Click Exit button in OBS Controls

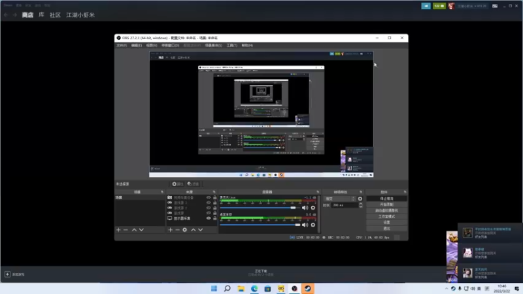[386, 228]
